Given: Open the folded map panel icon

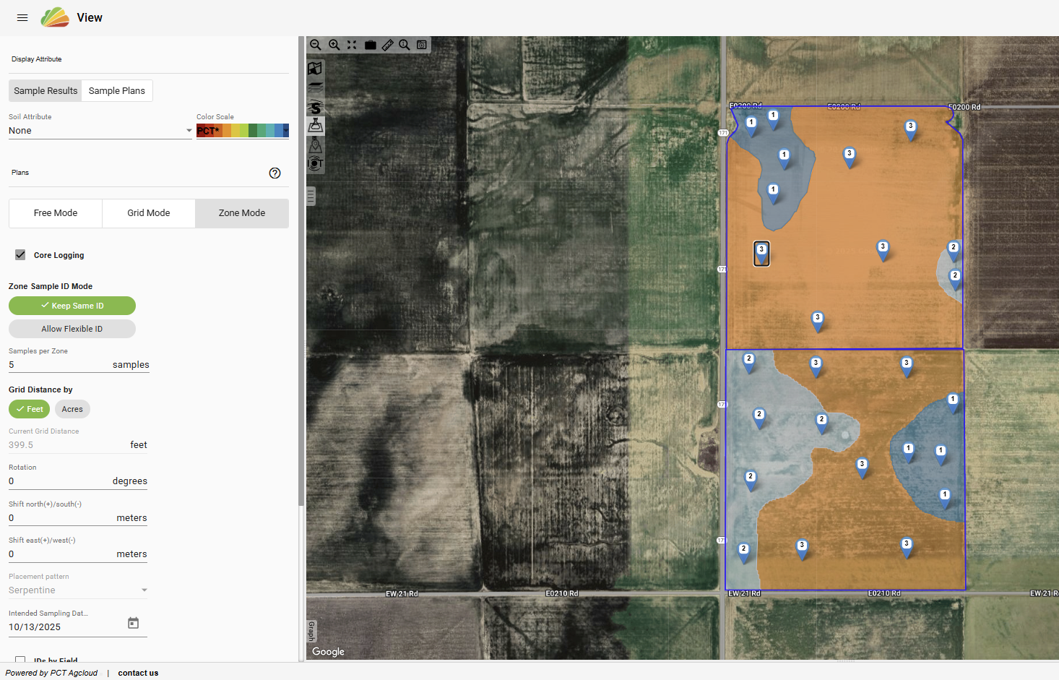Looking at the screenshot, I should tap(315, 69).
